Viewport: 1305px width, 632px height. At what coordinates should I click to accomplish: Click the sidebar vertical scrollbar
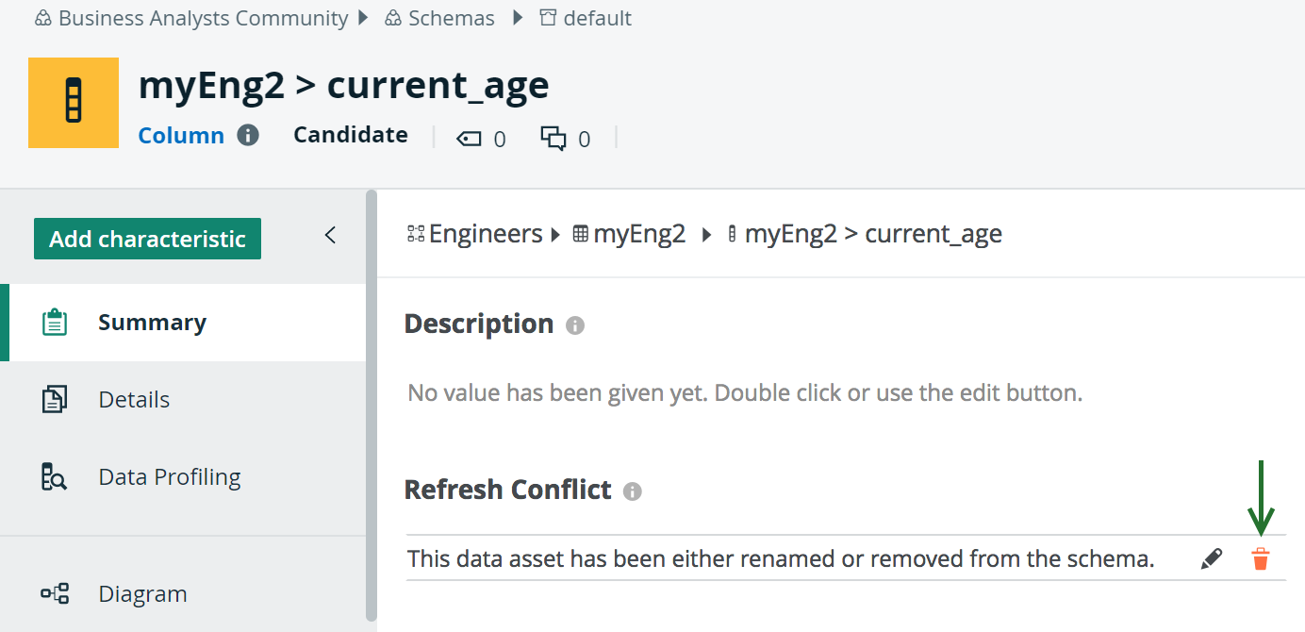click(372, 406)
